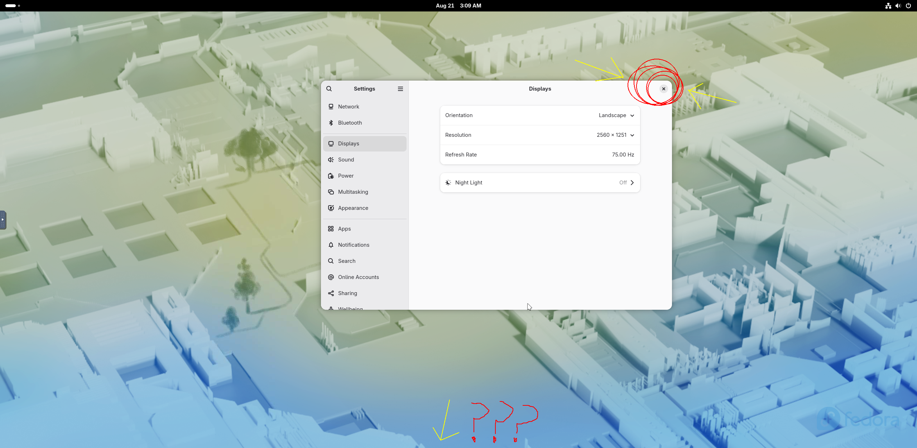
Task: Open Appearance settings panel
Action: [365, 208]
